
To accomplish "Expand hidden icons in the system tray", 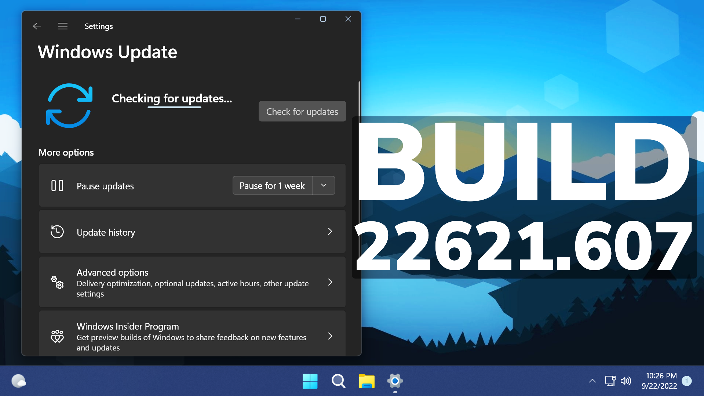I will click(x=592, y=381).
